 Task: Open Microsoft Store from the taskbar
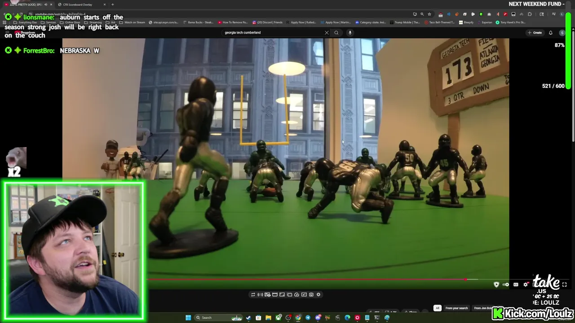tap(258, 318)
